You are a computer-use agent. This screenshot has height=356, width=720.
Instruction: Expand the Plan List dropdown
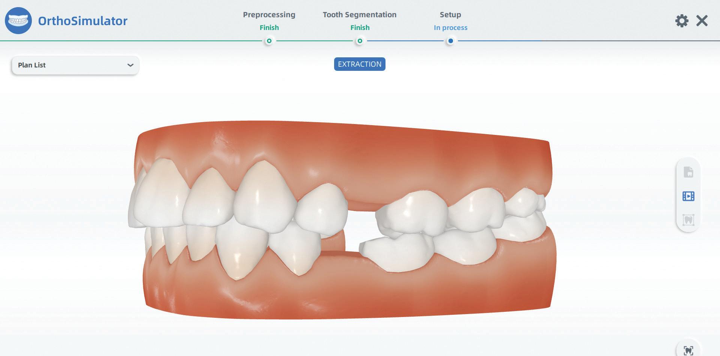[75, 65]
